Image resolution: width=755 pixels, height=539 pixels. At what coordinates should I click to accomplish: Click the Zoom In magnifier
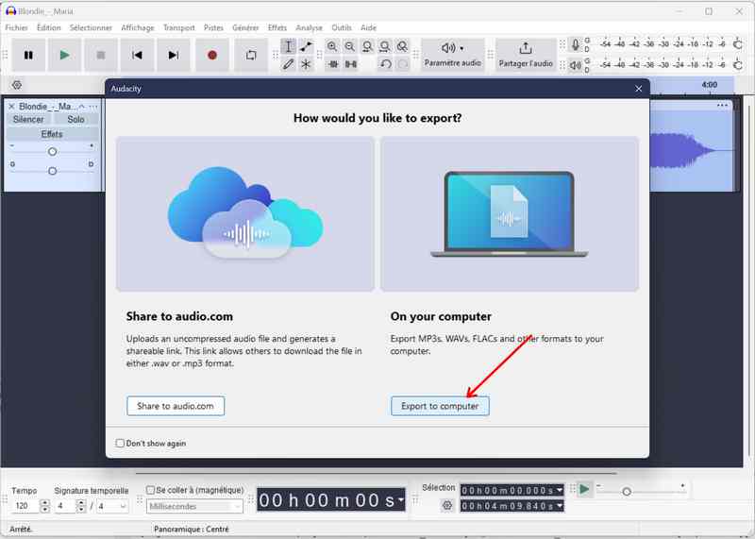coord(332,46)
